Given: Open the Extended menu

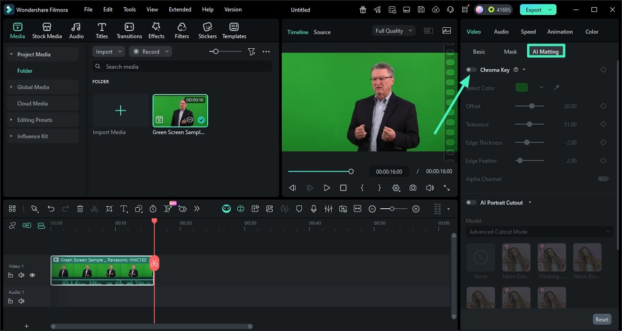Looking at the screenshot, I should coord(180,9).
